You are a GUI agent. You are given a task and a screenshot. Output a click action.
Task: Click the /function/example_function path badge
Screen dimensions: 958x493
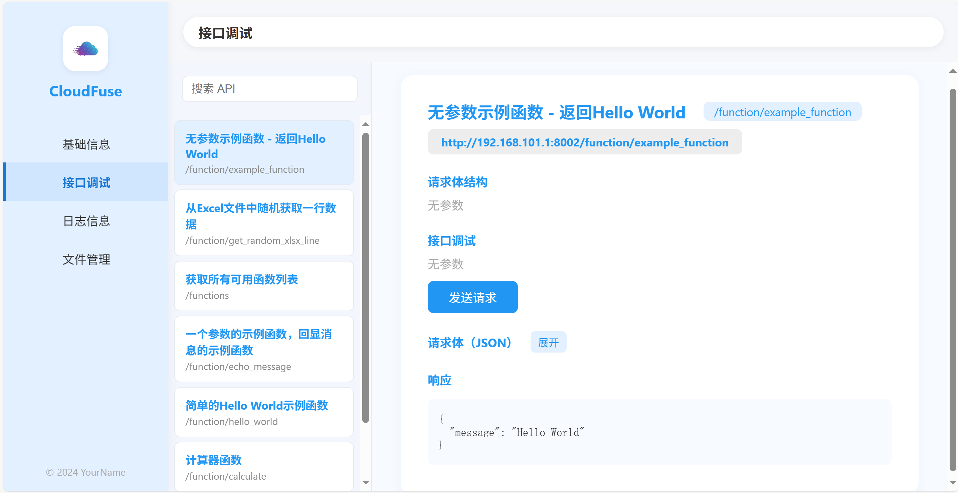(x=782, y=112)
